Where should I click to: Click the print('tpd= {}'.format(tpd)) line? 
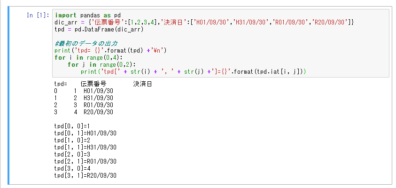[110, 51]
